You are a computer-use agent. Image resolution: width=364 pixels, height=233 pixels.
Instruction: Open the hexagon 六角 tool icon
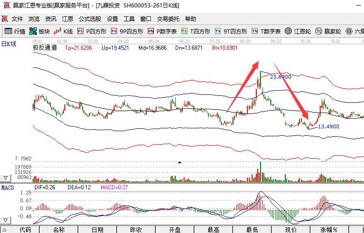[x=349, y=31]
